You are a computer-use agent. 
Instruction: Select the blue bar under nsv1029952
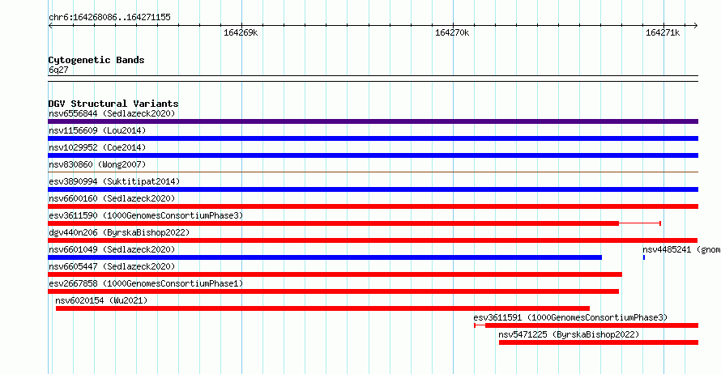373,155
